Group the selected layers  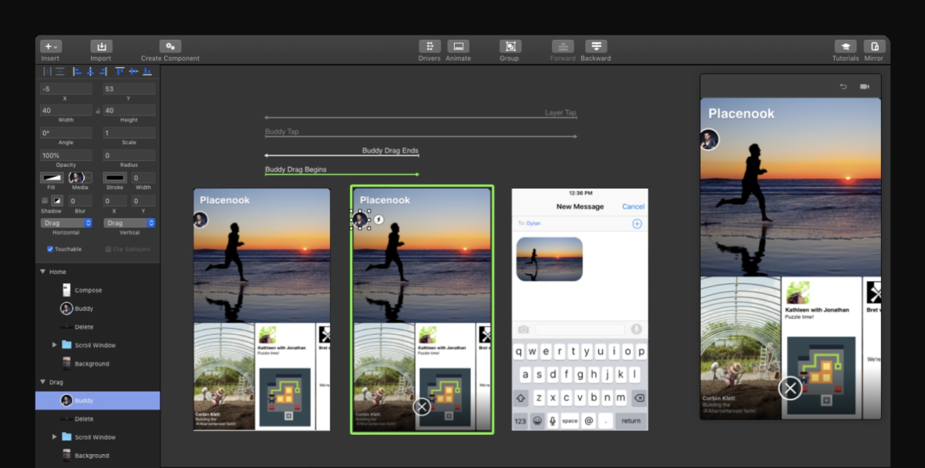point(510,46)
